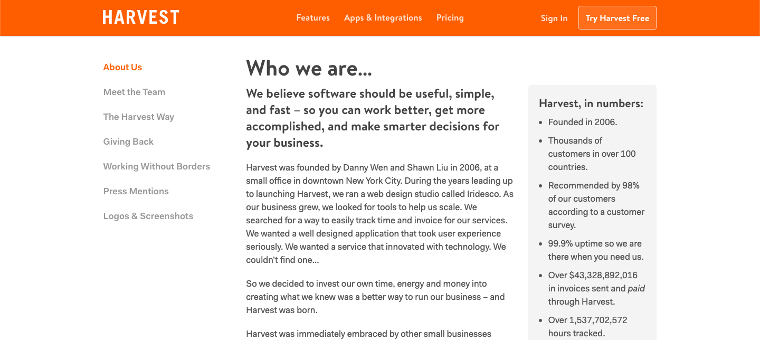Go to Apps & Integrations

(383, 18)
